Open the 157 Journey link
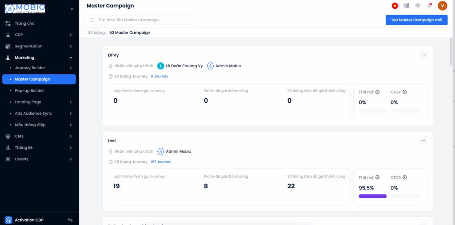 point(161,162)
